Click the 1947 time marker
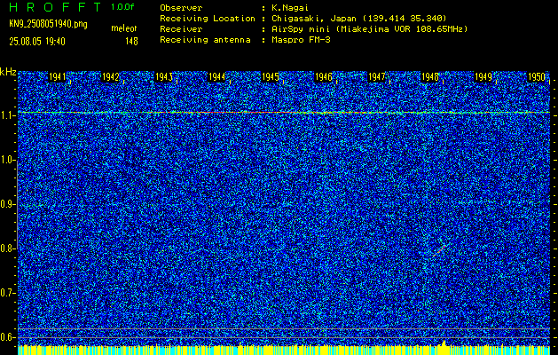The height and width of the screenshot is (355, 558). [376, 77]
